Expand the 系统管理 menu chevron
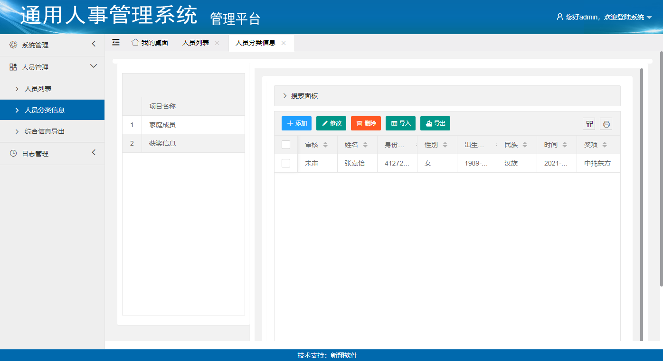663x361 pixels. pos(94,44)
